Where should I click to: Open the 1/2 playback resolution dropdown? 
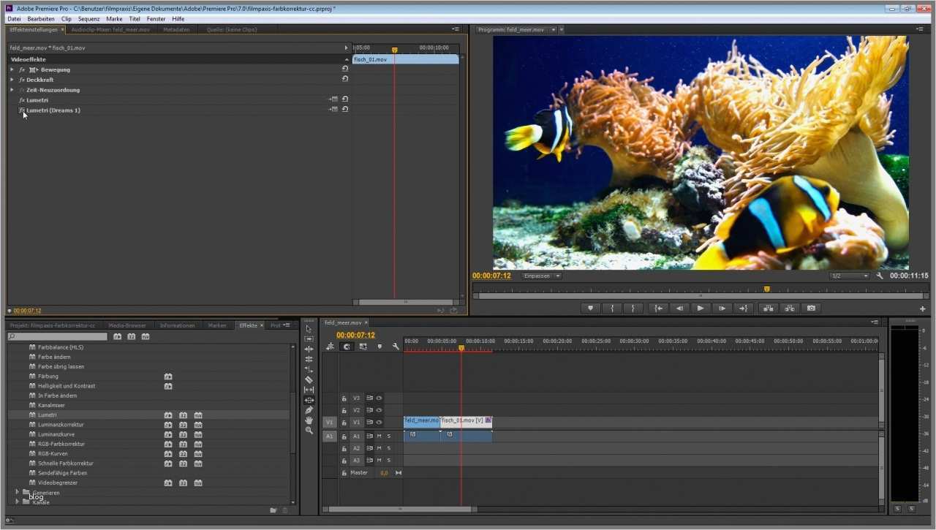pyautogui.click(x=848, y=276)
